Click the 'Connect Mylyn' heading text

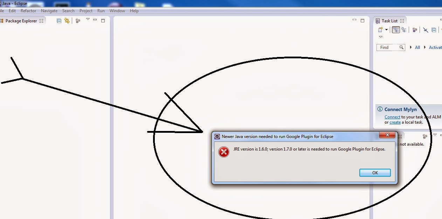[x=401, y=109]
